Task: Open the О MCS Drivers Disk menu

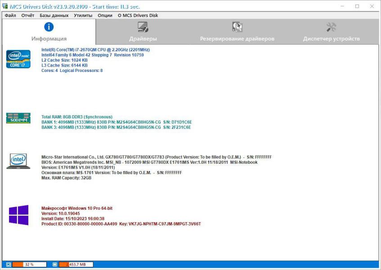Action: tap(138, 16)
